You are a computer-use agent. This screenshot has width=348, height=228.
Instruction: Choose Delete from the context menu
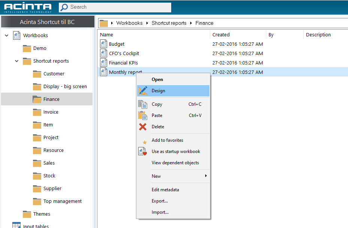point(173,127)
